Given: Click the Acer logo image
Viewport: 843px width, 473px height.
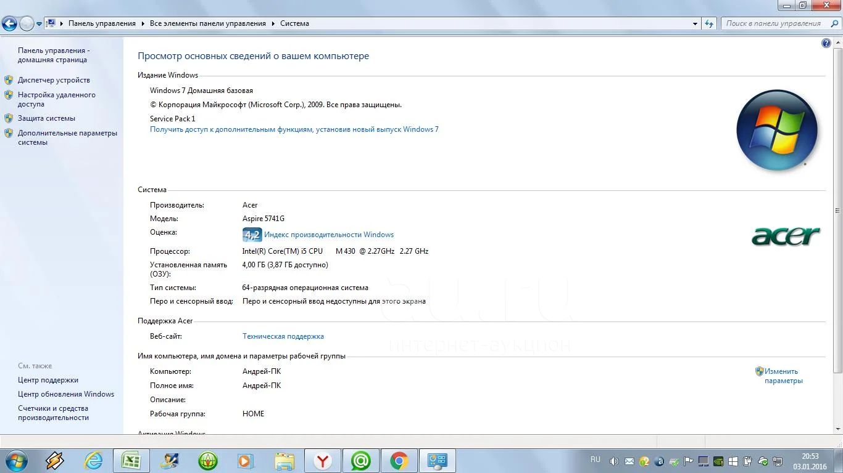Looking at the screenshot, I should coord(786,236).
